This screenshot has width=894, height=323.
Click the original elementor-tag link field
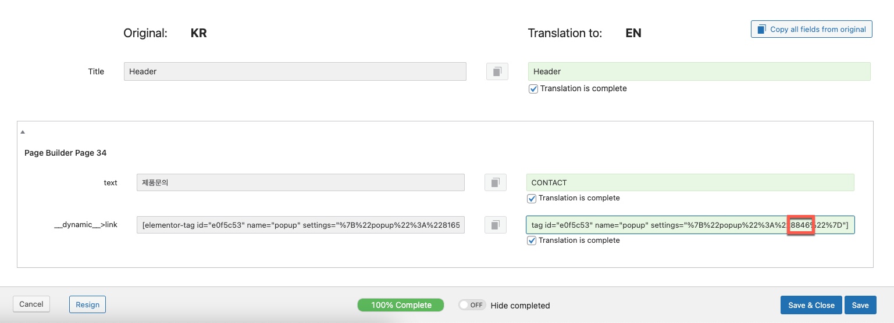click(x=301, y=225)
